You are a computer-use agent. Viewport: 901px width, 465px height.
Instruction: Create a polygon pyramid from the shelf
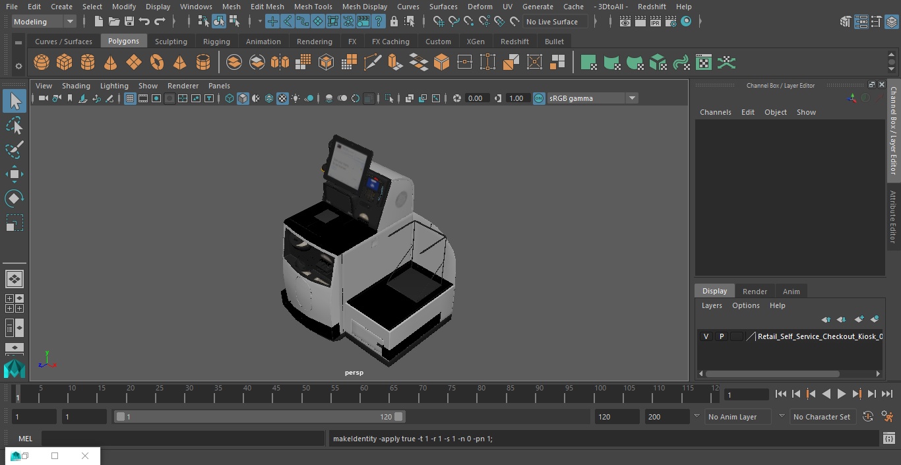[x=179, y=63]
